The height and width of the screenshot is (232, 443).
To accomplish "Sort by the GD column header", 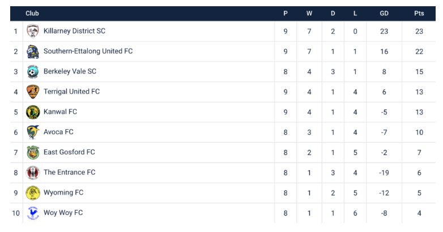I will (x=384, y=14).
